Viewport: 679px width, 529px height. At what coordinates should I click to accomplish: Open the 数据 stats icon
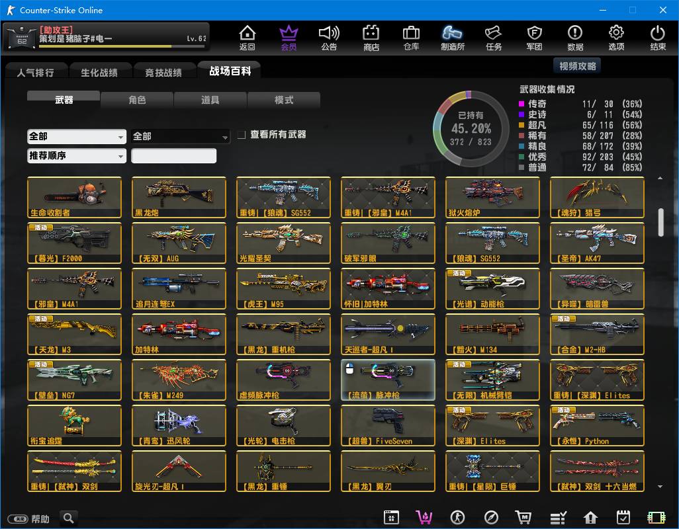click(x=575, y=38)
